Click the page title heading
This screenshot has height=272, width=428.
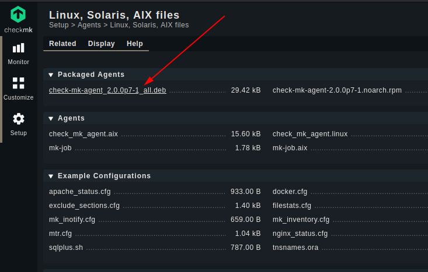click(x=114, y=15)
